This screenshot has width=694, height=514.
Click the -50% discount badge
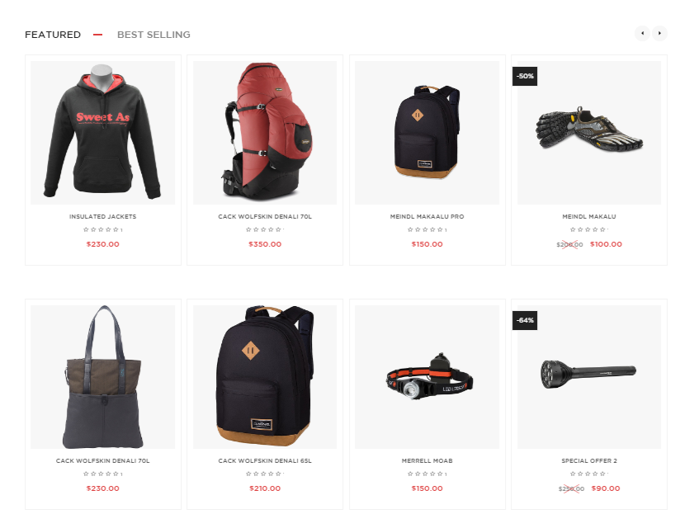pos(525,76)
